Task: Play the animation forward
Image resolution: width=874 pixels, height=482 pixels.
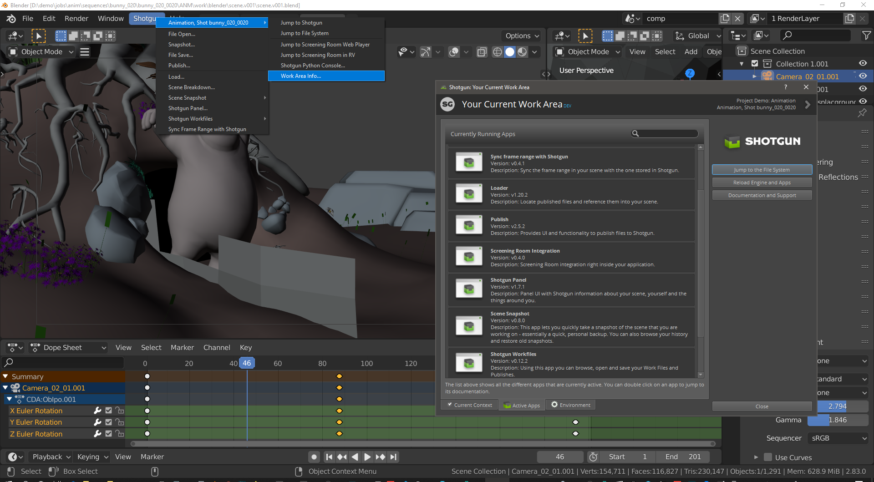Action: tap(367, 457)
